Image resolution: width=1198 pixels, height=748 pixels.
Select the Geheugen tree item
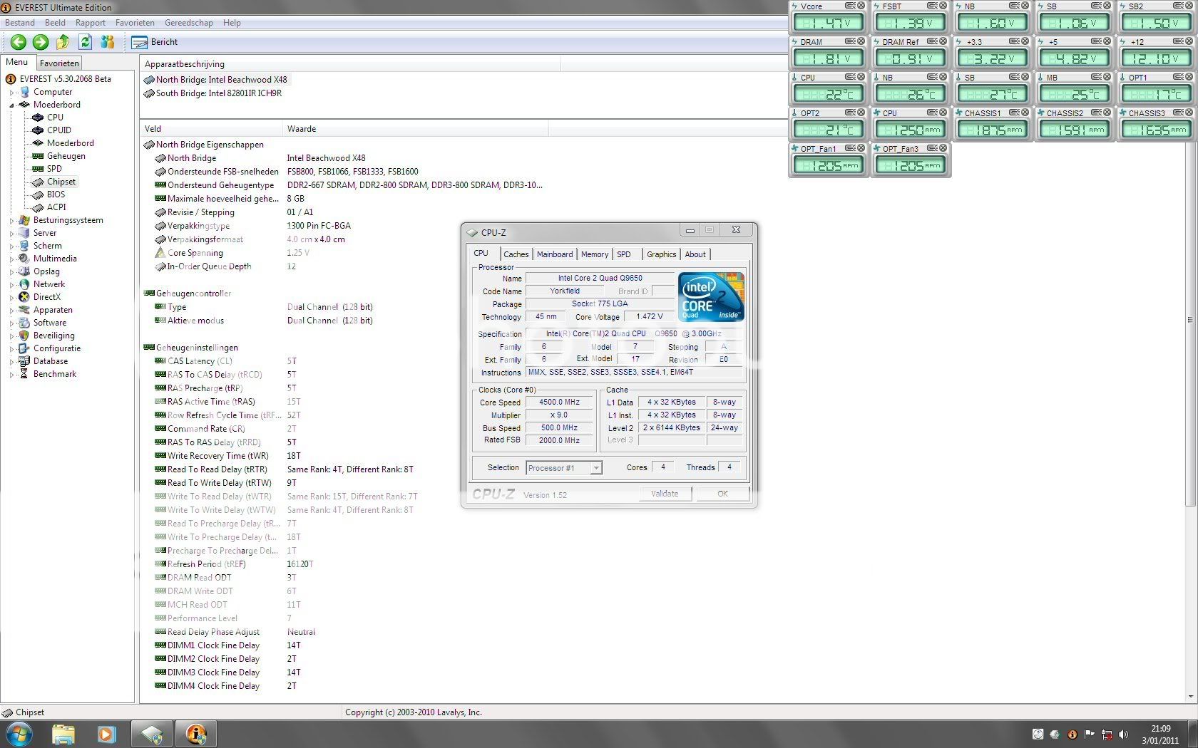[x=66, y=156]
